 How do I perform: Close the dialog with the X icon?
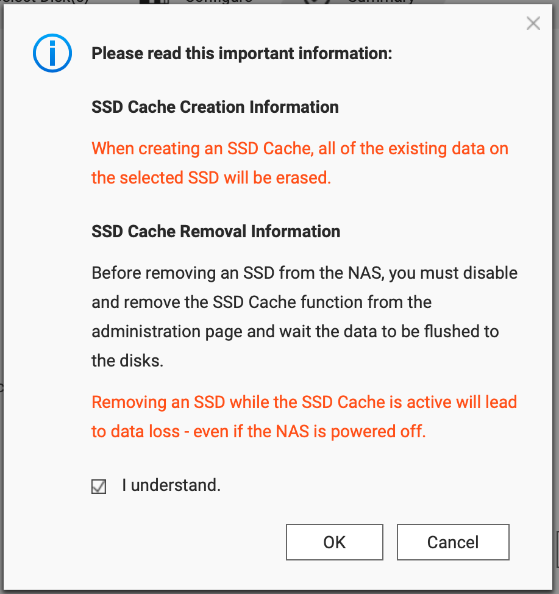click(x=533, y=24)
